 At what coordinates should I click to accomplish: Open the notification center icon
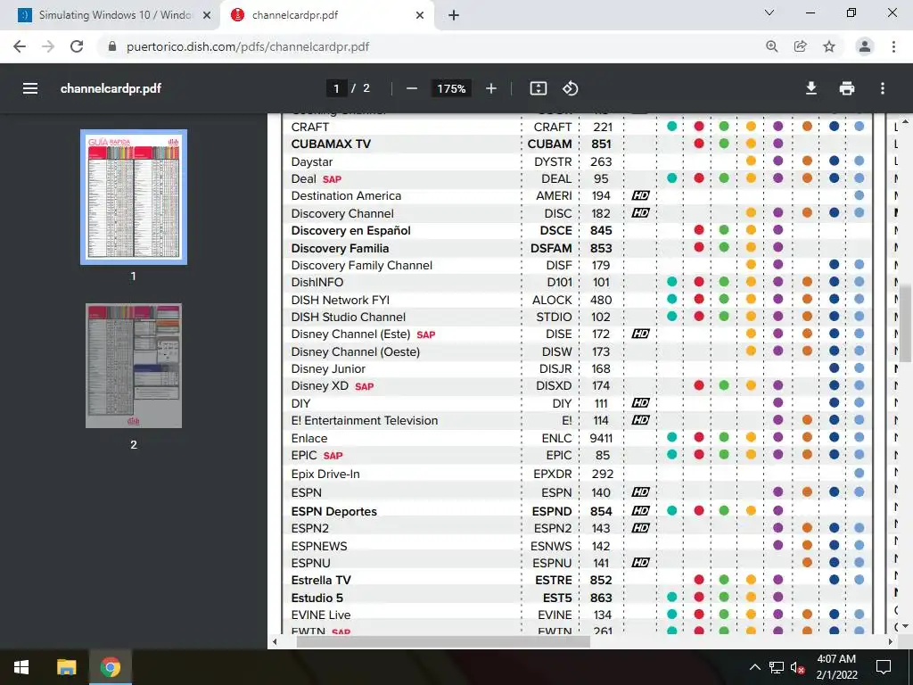point(884,667)
